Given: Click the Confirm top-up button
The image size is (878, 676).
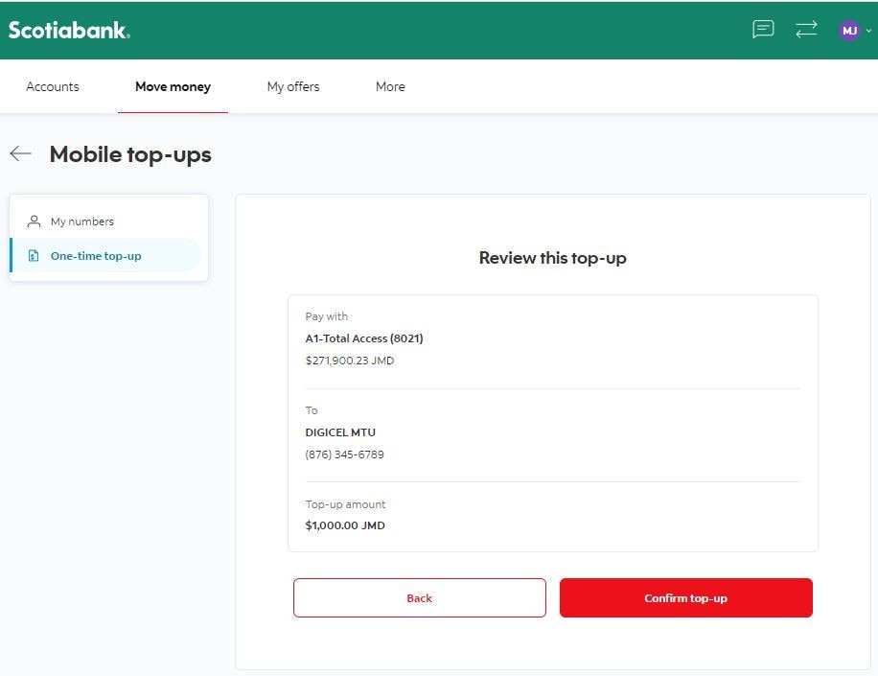Looking at the screenshot, I should (686, 598).
